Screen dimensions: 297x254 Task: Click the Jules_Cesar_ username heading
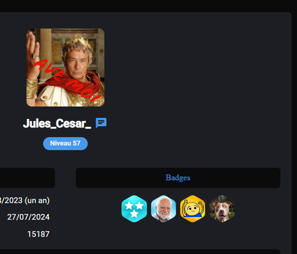pos(57,124)
